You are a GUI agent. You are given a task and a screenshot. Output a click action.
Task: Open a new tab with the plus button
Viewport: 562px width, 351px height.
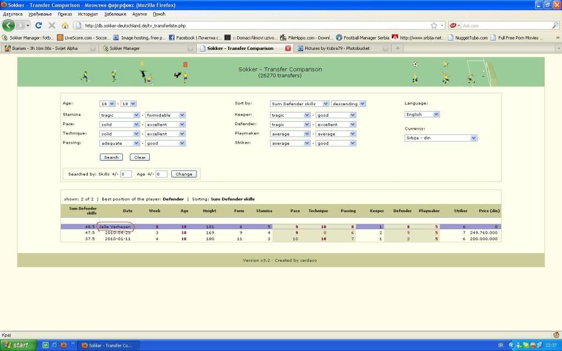click(x=397, y=48)
